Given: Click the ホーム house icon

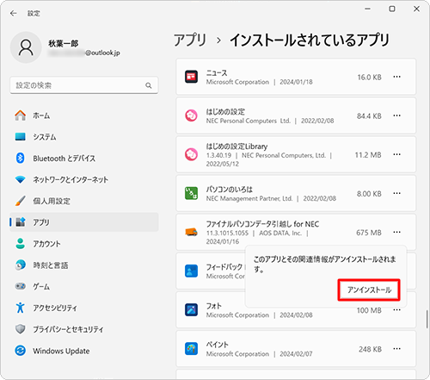Looking at the screenshot, I should click(x=20, y=115).
